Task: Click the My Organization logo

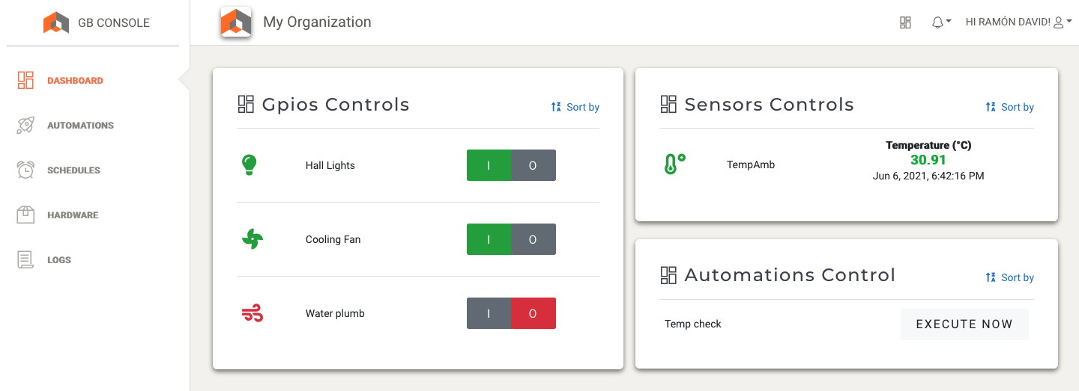Action: click(x=236, y=22)
